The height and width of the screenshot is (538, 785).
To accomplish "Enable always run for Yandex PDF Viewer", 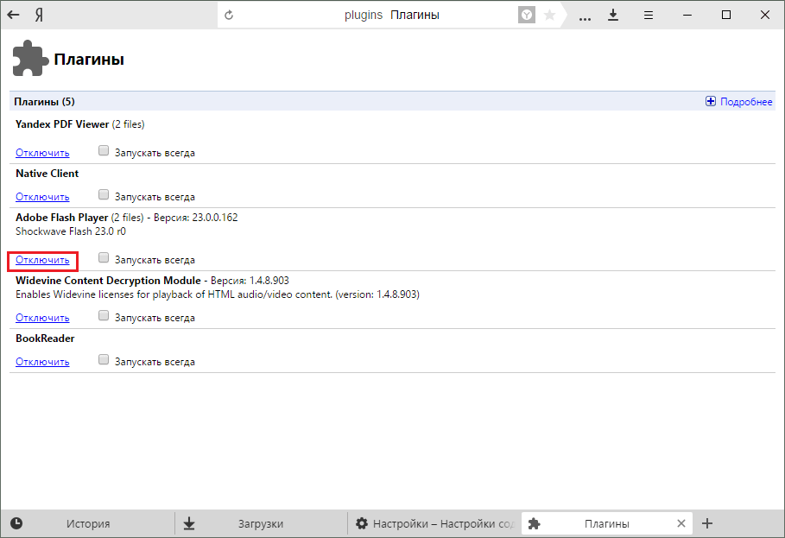I will coord(104,150).
